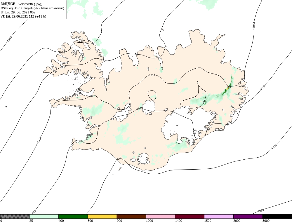Click the "Veltimætti (J/kg)" label

pyautogui.click(x=31, y=4)
